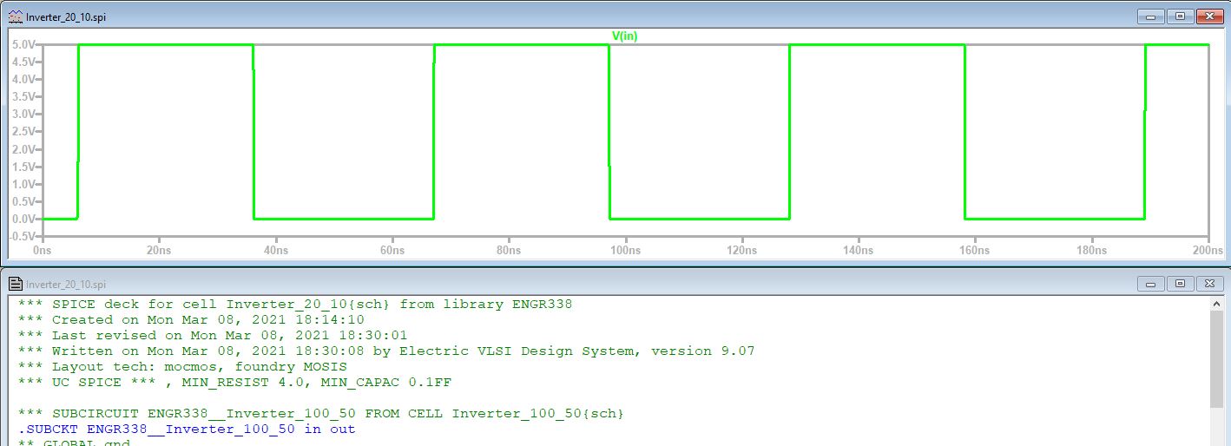Click the netlist vertical scrollbar thumb
The width and height of the screenshot is (1231, 446).
coord(1217,357)
